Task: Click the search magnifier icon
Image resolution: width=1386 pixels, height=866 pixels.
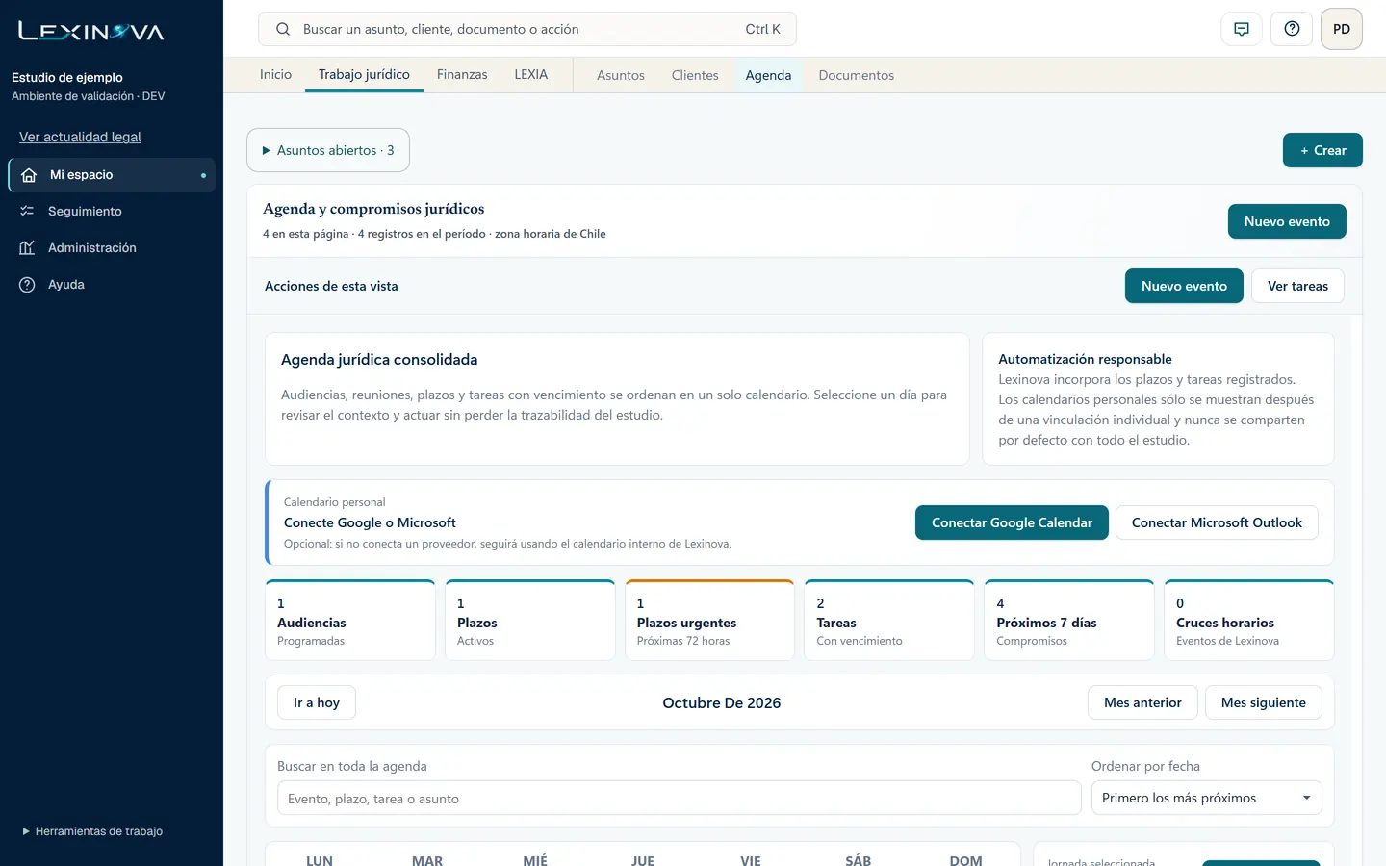Action: 283,29
